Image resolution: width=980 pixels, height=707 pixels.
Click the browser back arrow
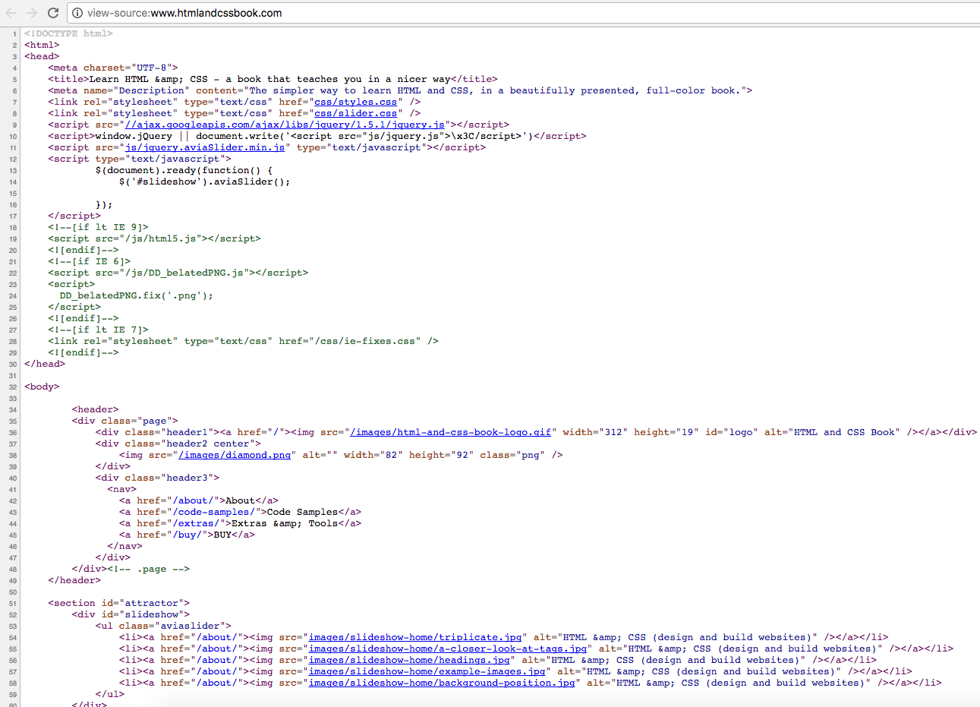(x=11, y=13)
